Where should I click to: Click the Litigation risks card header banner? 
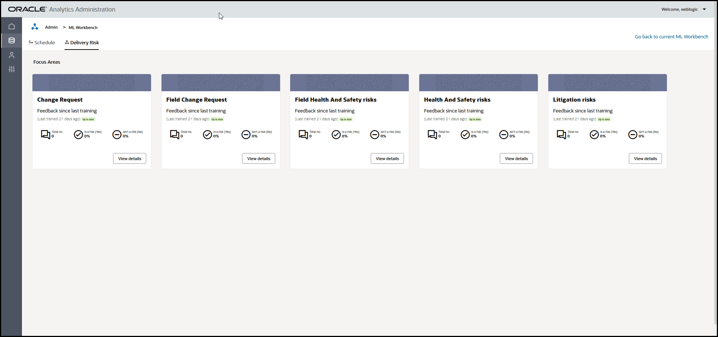608,83
